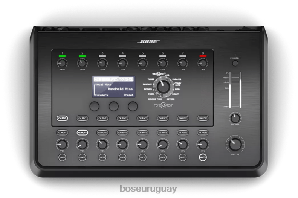This screenshot has height=198, width=298.
Task: Disable the lit FX MUTE on channel 2
Action: (82, 133)
